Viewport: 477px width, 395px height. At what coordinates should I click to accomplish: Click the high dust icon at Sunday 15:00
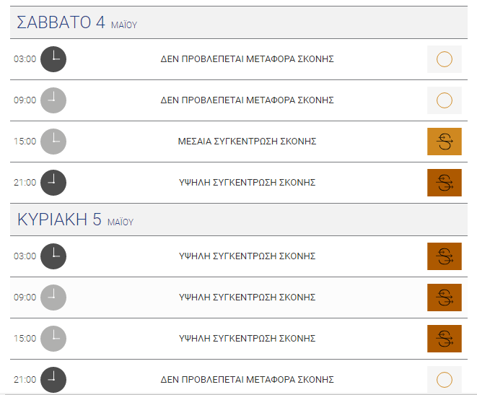click(x=445, y=339)
